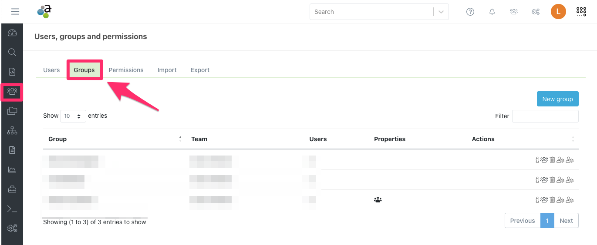
Task: Expand the Search box dropdown arrow
Action: pos(441,12)
